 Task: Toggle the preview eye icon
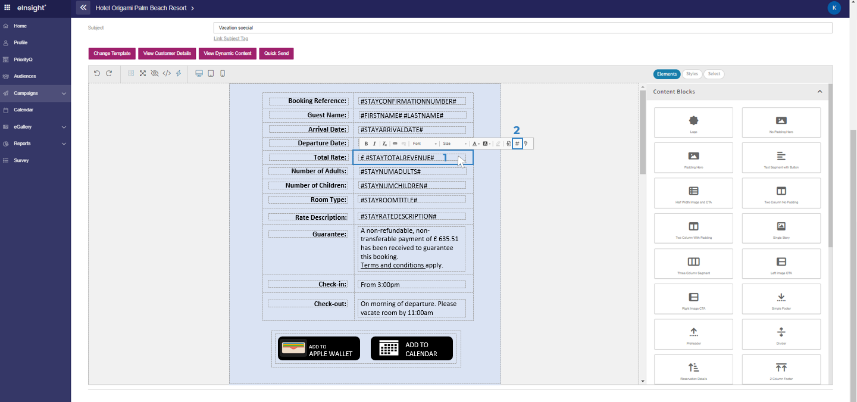point(155,73)
